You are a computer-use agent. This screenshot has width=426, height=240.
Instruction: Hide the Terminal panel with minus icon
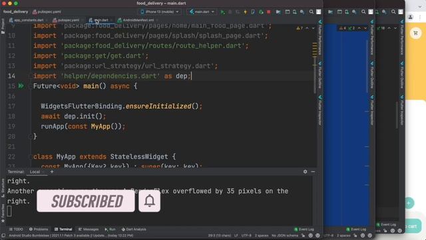313,172
